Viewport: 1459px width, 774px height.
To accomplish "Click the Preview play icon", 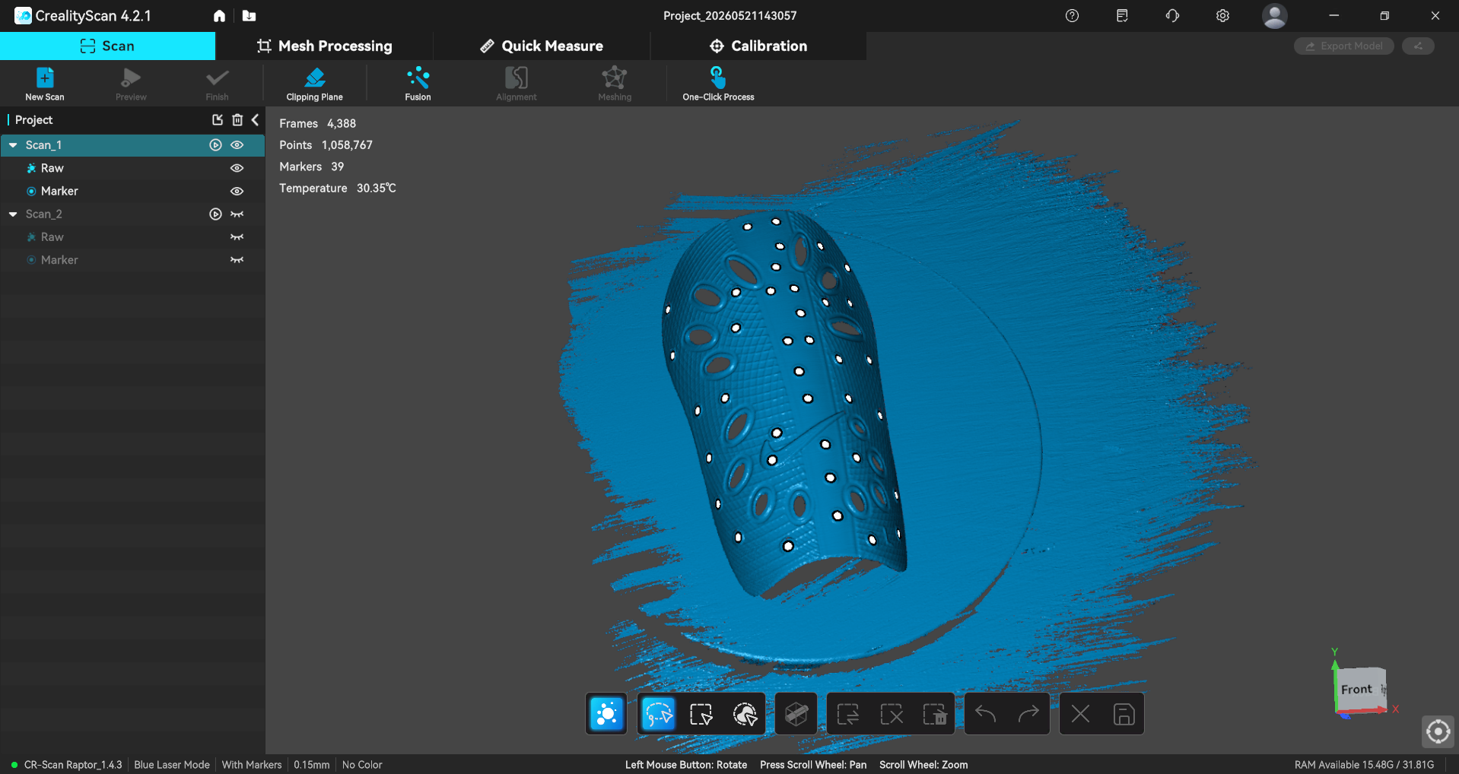I will (131, 84).
